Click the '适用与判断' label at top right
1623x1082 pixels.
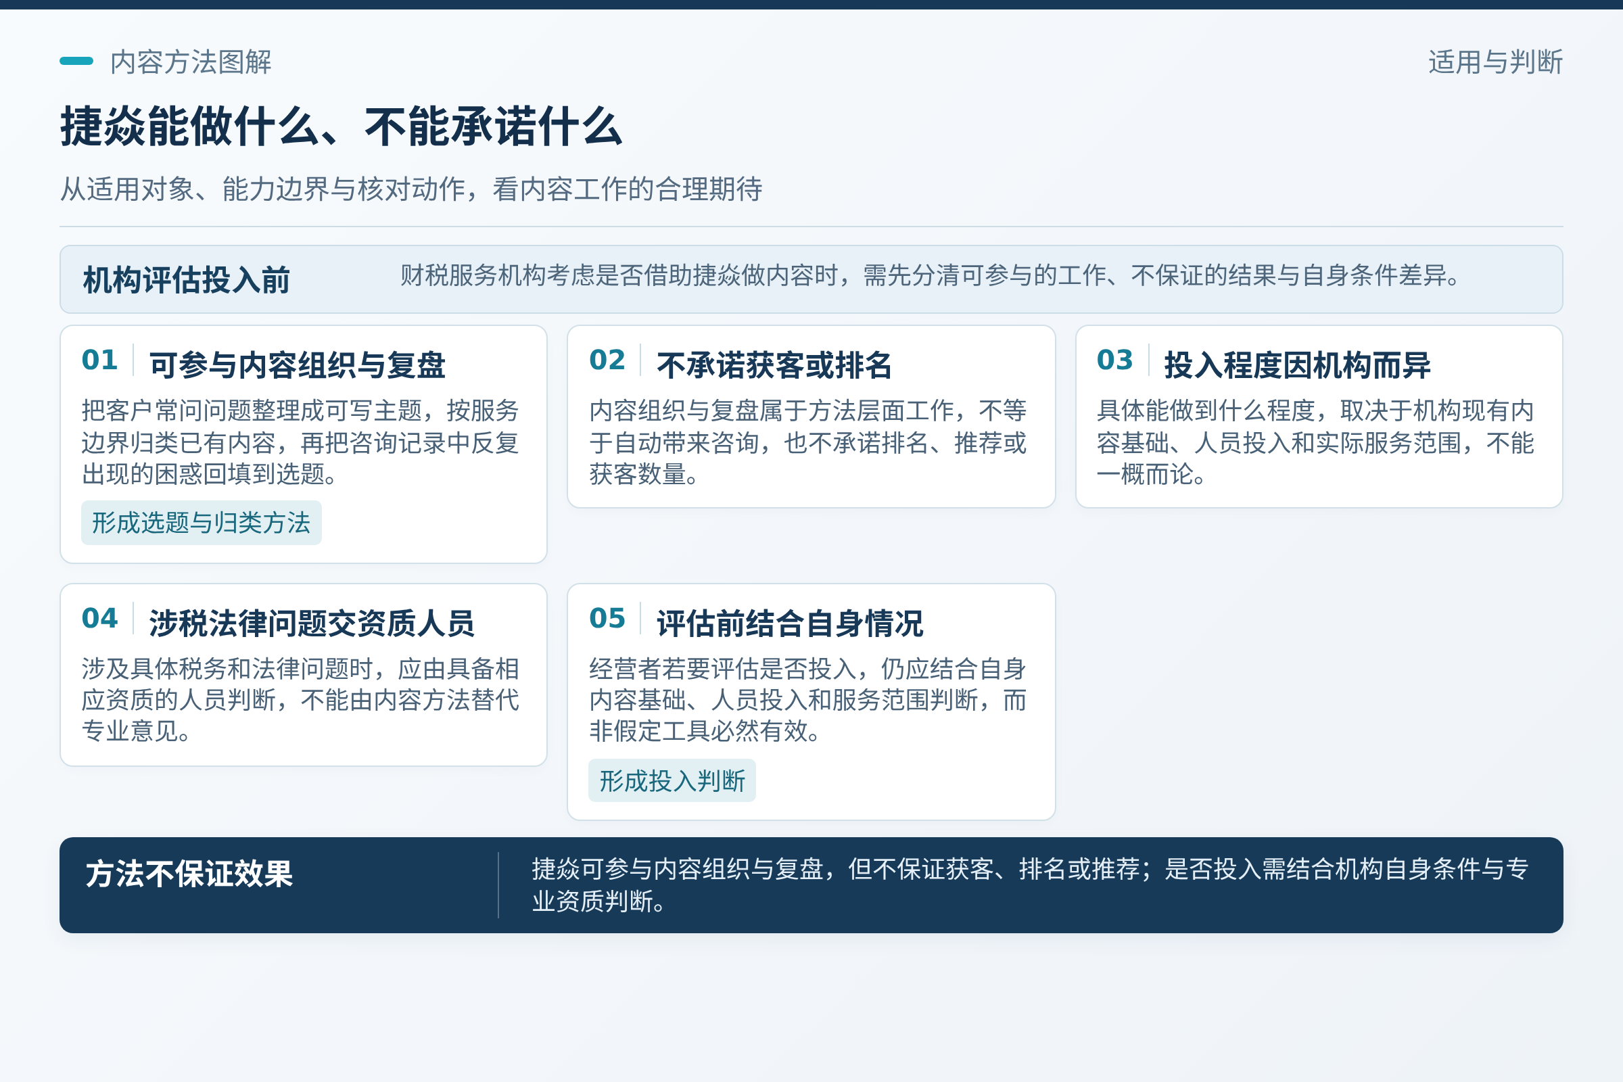[x=1495, y=62]
